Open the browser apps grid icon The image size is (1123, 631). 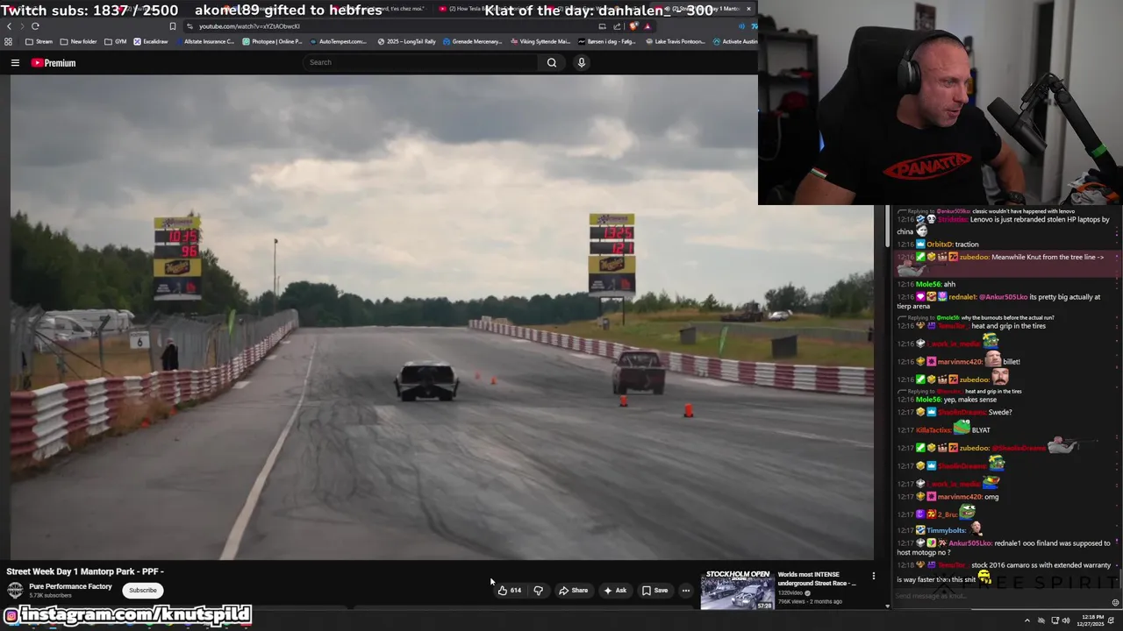9,41
